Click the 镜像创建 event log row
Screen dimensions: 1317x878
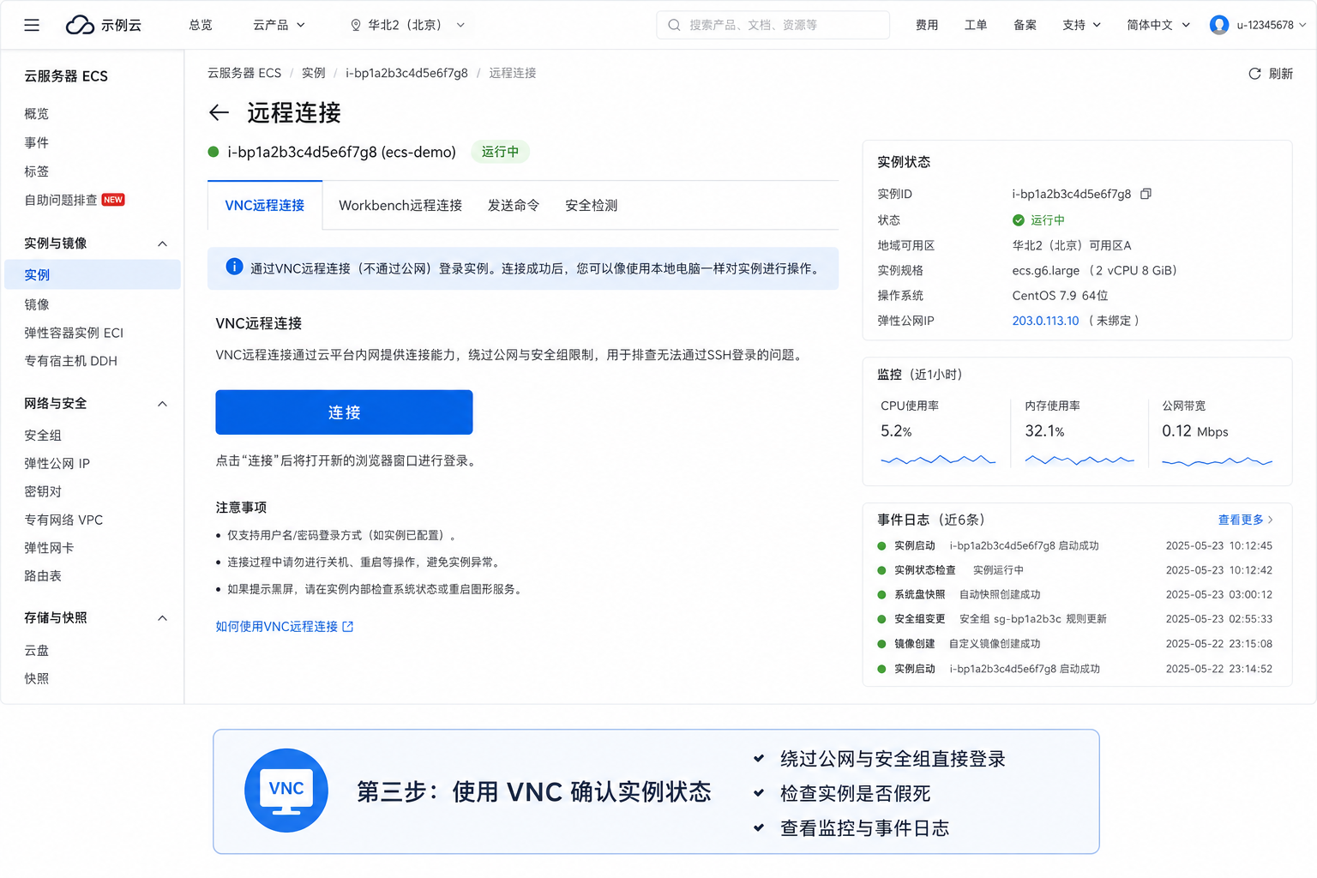point(1075,644)
